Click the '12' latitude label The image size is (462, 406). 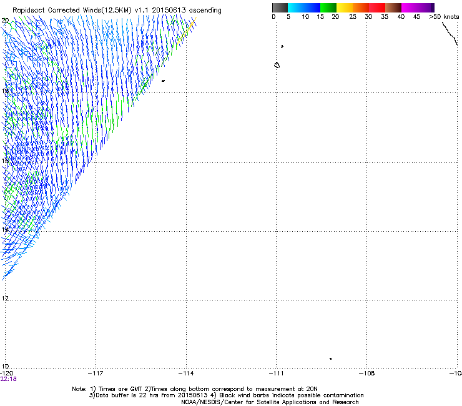point(5,298)
